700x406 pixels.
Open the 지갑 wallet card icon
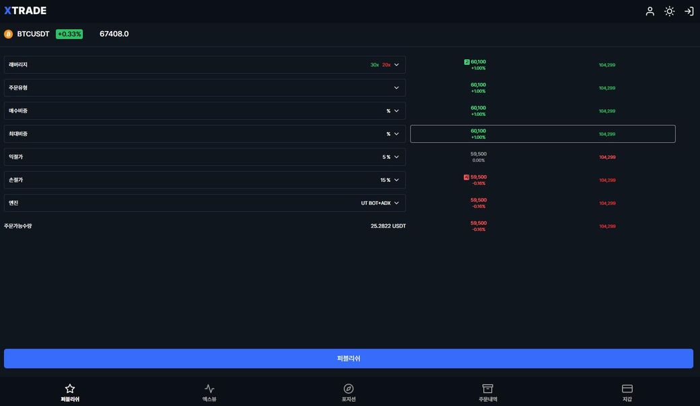click(x=627, y=388)
